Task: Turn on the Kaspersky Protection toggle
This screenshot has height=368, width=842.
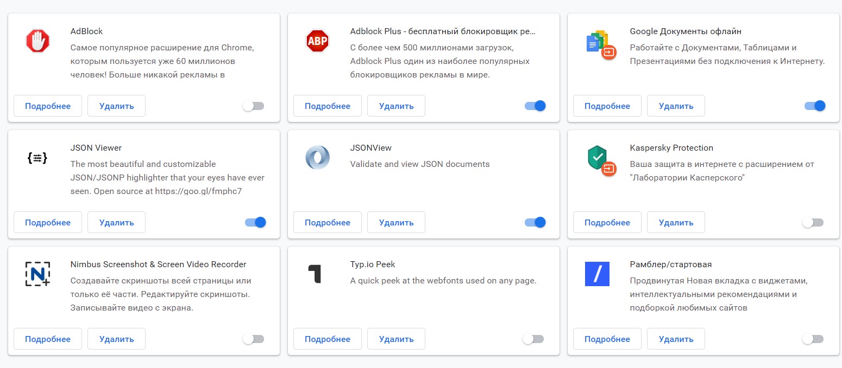Action: [813, 223]
